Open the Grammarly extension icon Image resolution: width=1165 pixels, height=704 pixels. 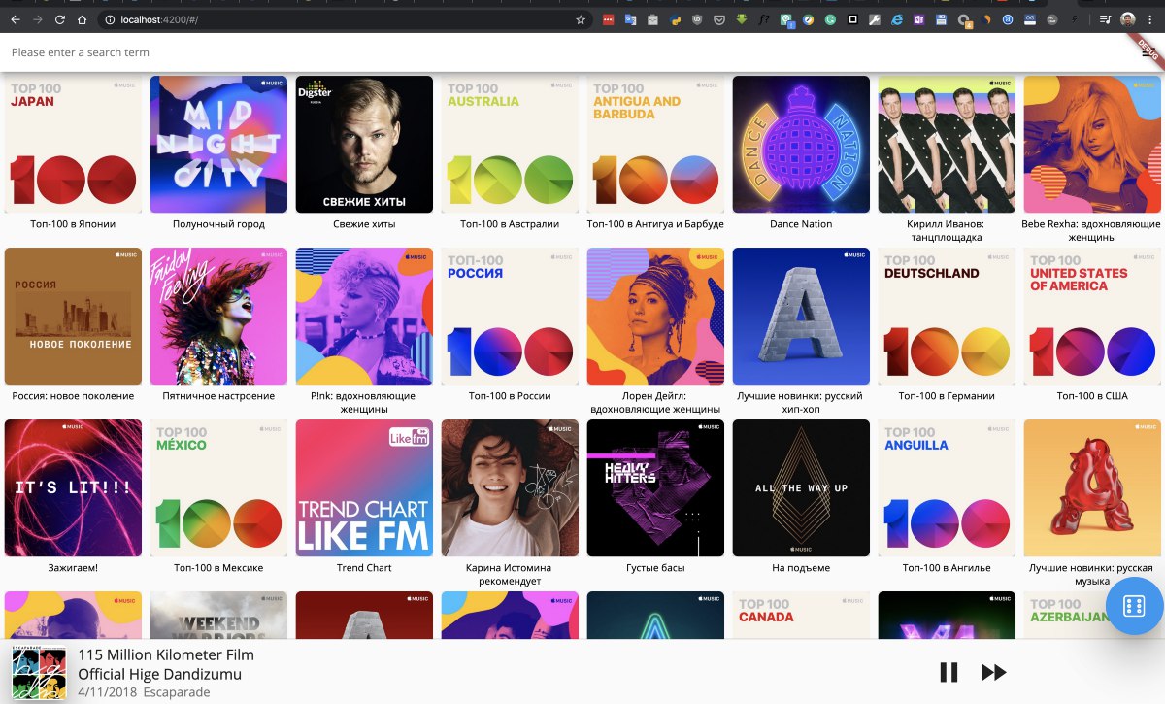831,19
